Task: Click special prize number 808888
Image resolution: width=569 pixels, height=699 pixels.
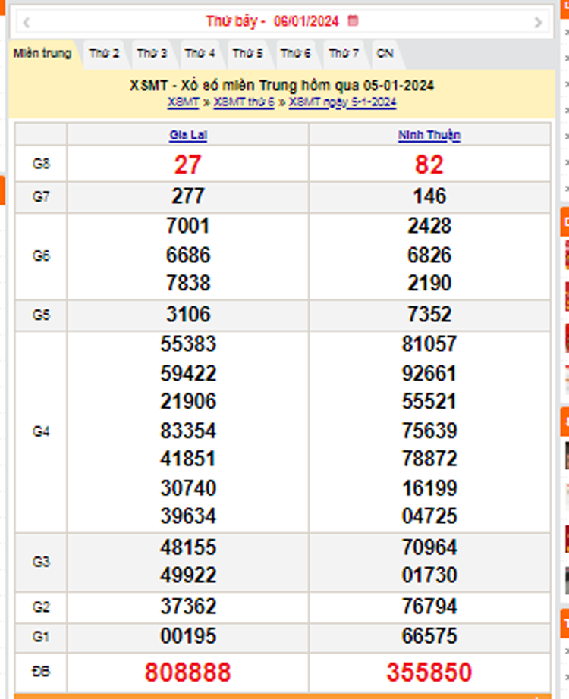Action: [188, 672]
